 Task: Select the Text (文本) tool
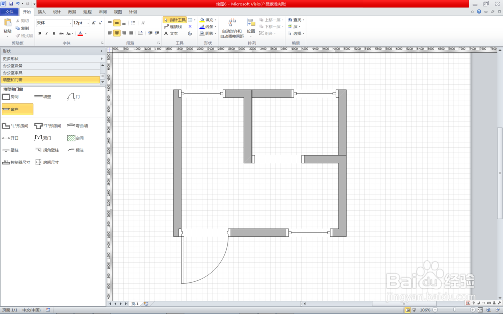[171, 33]
